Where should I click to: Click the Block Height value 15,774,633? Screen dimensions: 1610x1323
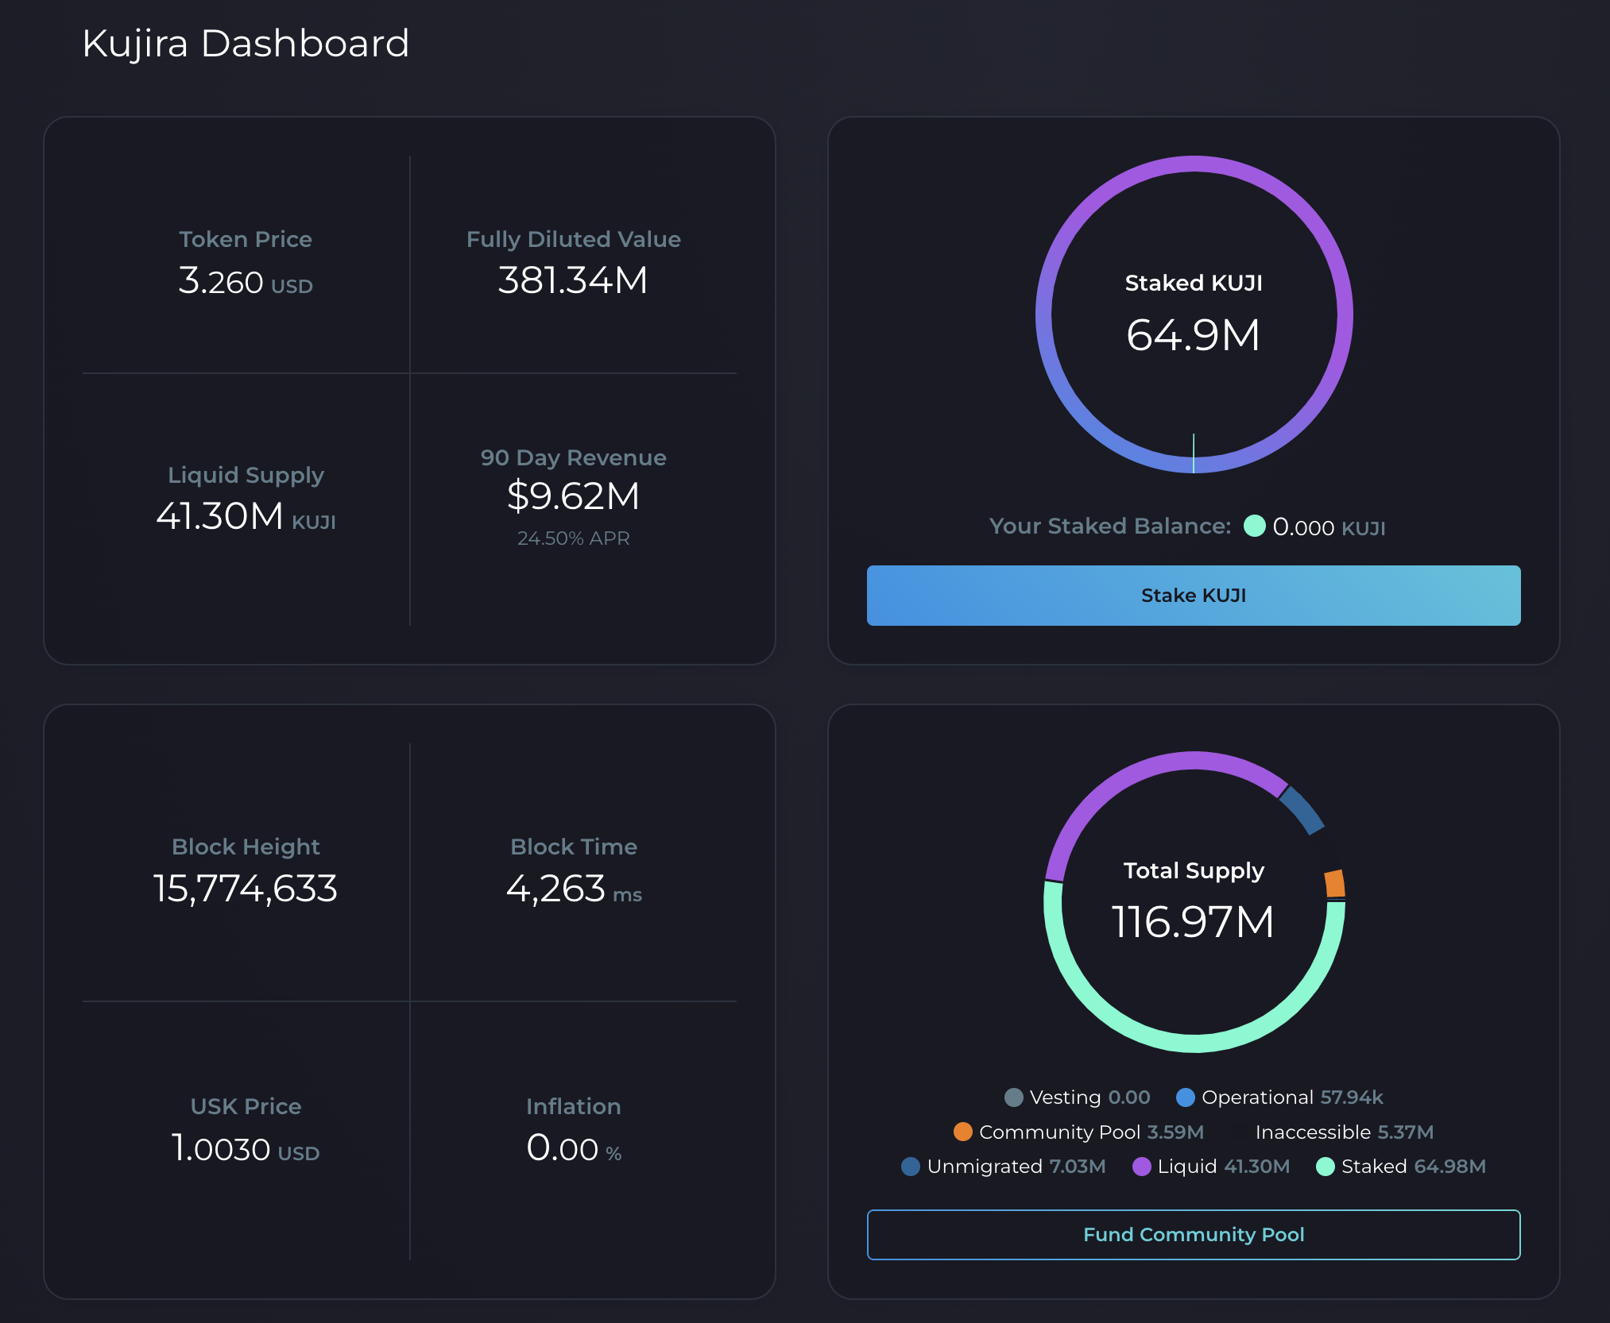point(246,889)
